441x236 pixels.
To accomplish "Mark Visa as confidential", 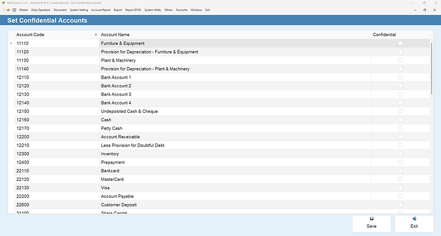I will 400,188.
